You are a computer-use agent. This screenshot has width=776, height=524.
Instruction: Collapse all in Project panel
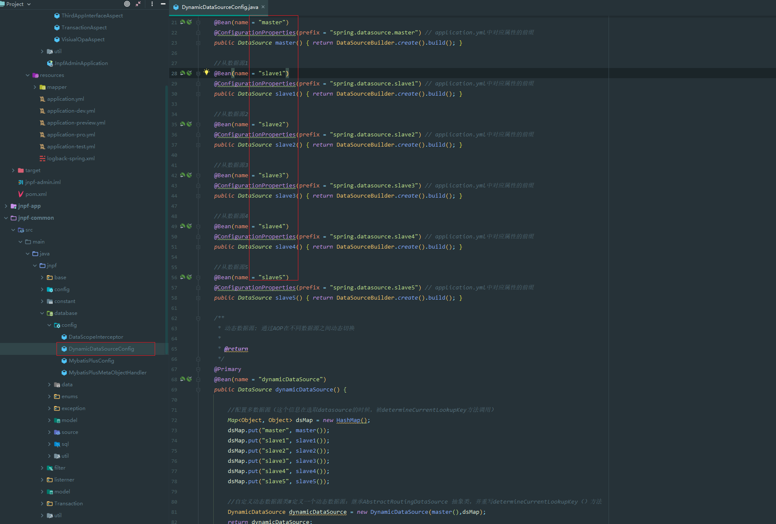click(x=138, y=4)
